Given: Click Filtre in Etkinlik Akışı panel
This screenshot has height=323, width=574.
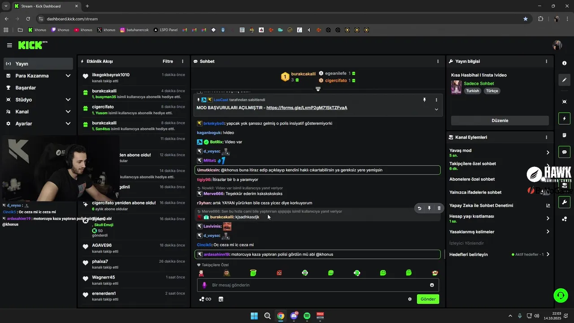Looking at the screenshot, I should (x=168, y=61).
